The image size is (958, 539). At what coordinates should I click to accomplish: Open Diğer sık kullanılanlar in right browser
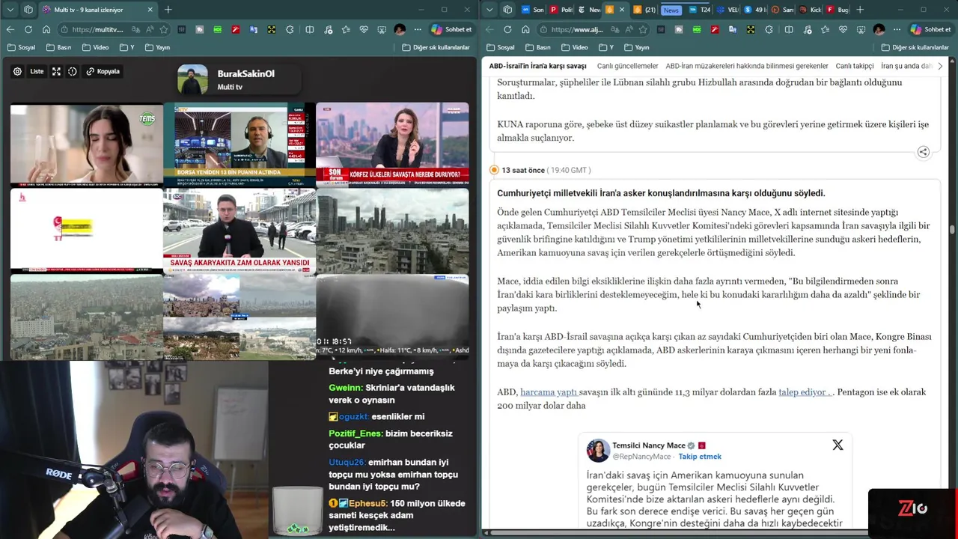(x=915, y=47)
